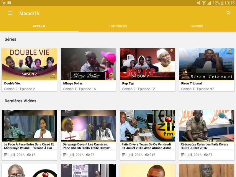Click views eye icon showing 87
The height and width of the screenshot is (177, 236).
[x=206, y=155]
